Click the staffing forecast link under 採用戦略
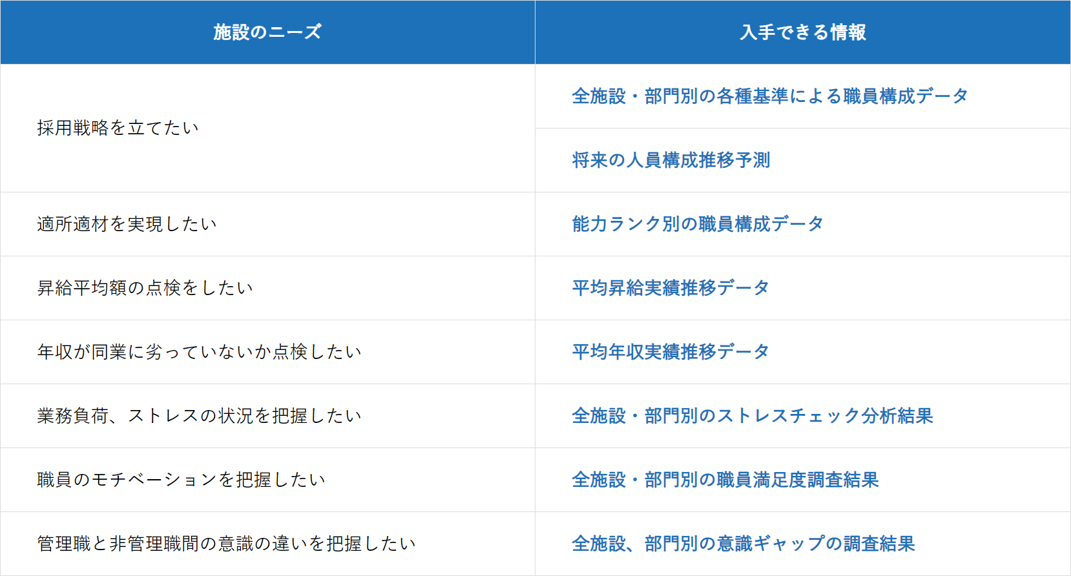1071x576 pixels. tap(671, 160)
